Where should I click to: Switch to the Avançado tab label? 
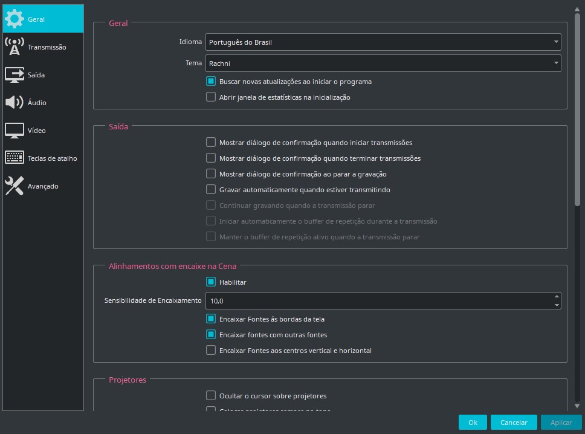[x=43, y=186]
